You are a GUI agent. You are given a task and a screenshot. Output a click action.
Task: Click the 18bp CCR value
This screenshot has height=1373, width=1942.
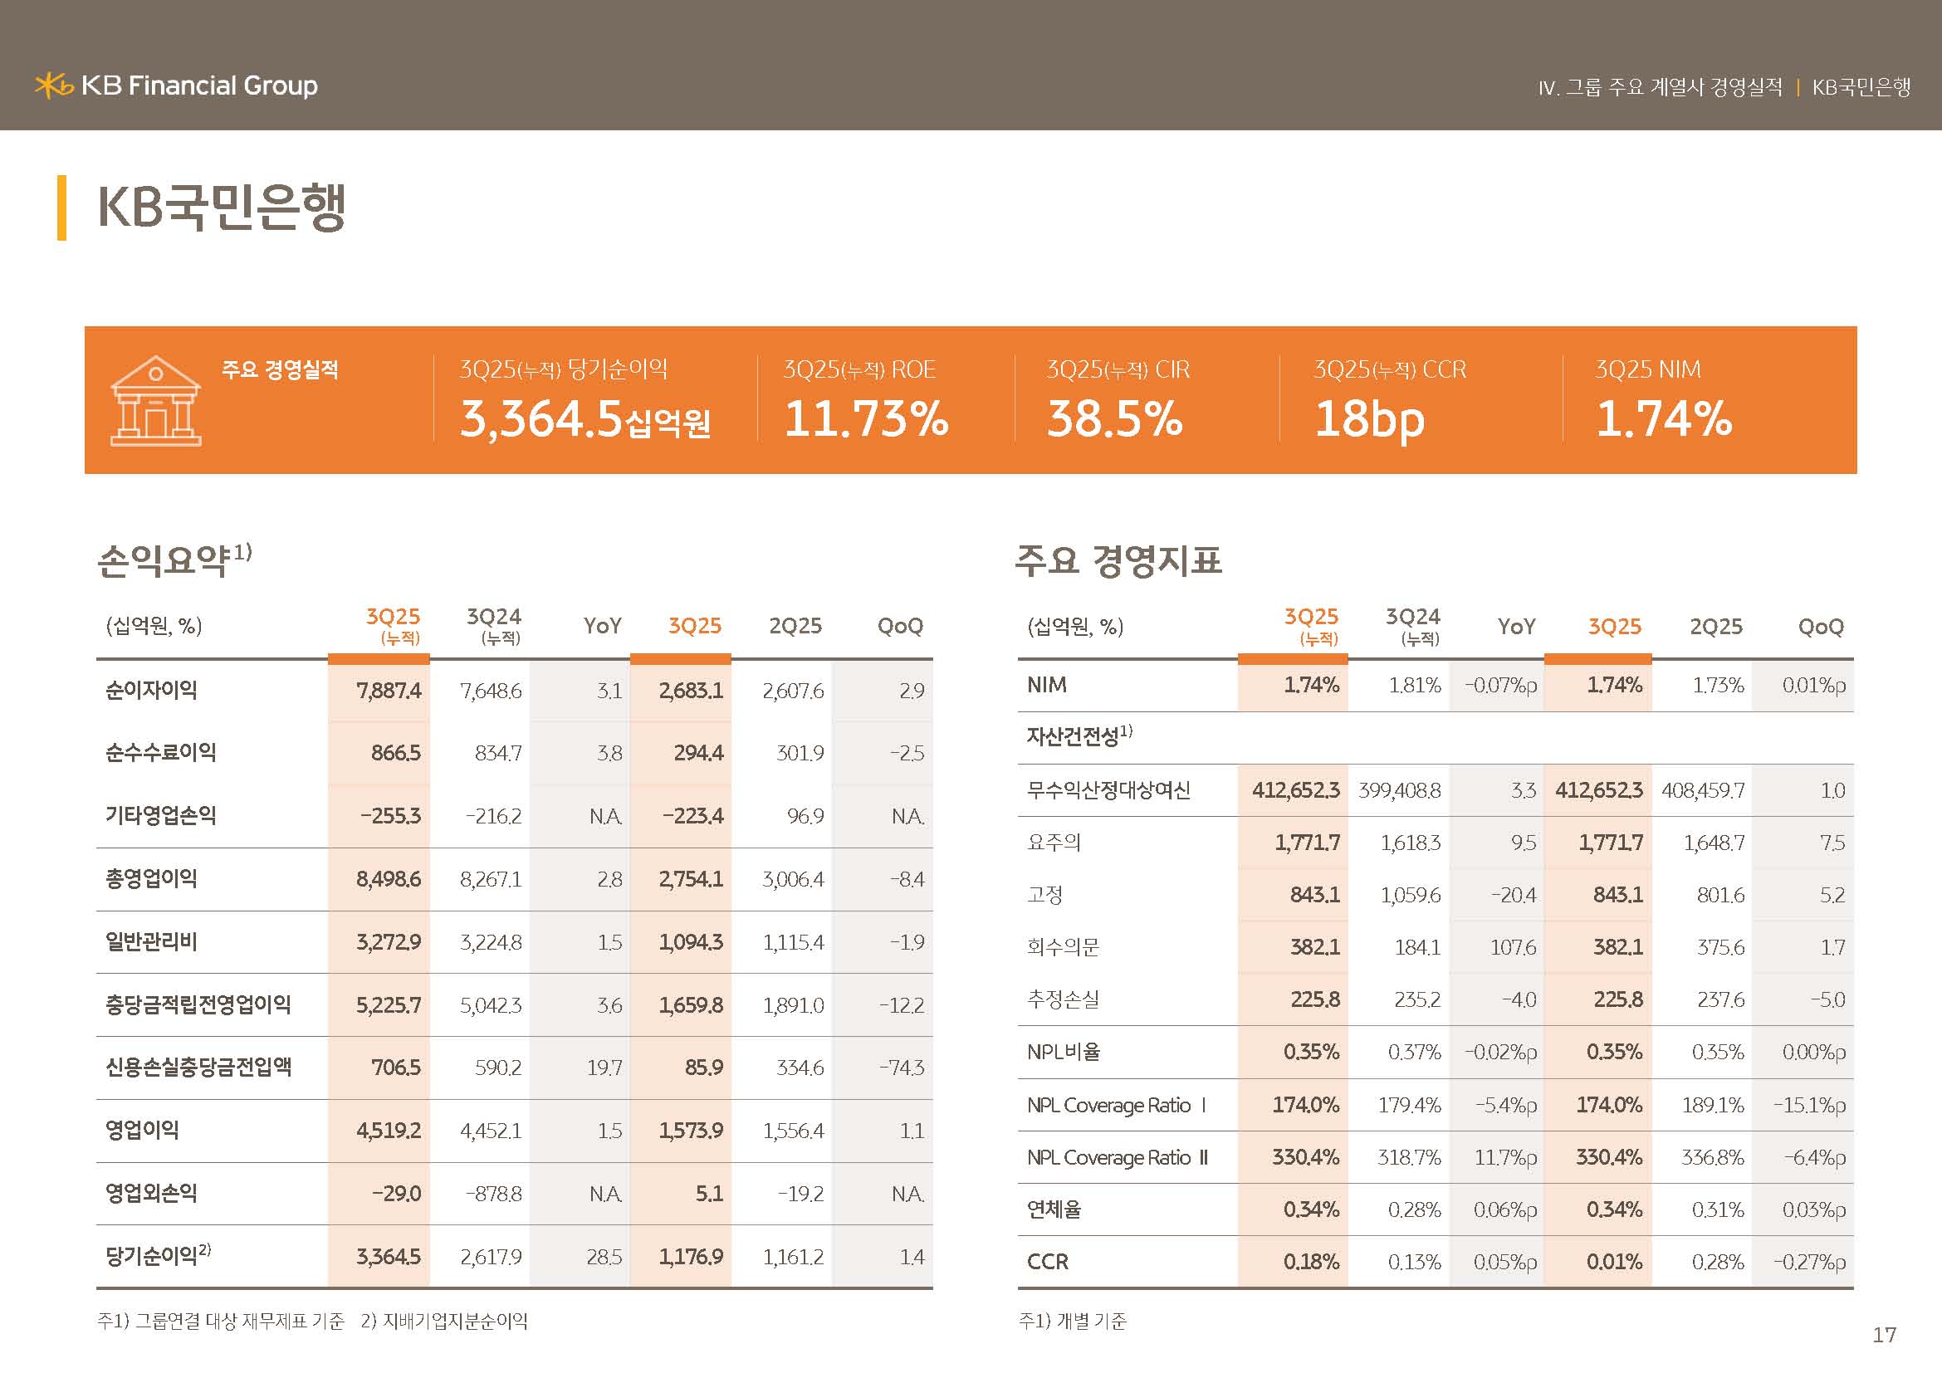point(1368,419)
